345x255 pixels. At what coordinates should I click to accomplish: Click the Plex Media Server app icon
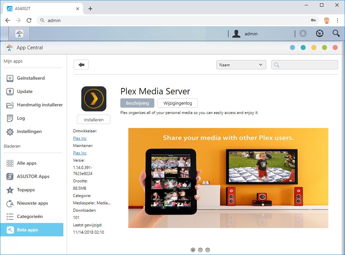click(x=94, y=99)
